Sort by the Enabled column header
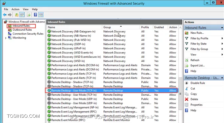Viewport: 224px width, 123px height. (x=160, y=27)
